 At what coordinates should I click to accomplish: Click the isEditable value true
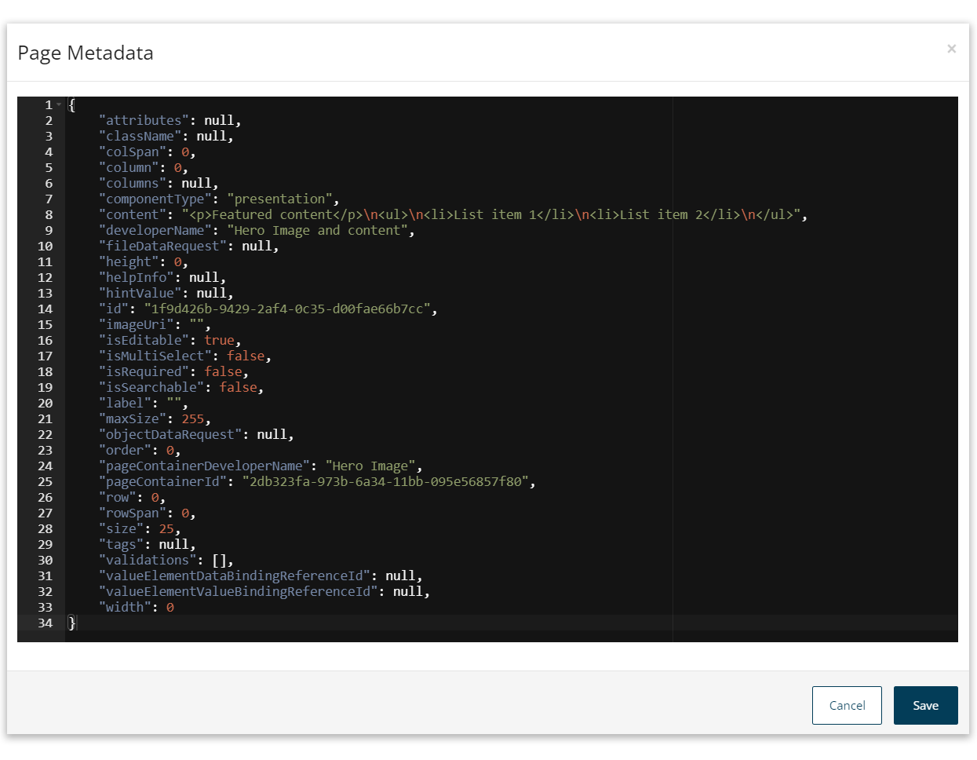[x=218, y=340]
